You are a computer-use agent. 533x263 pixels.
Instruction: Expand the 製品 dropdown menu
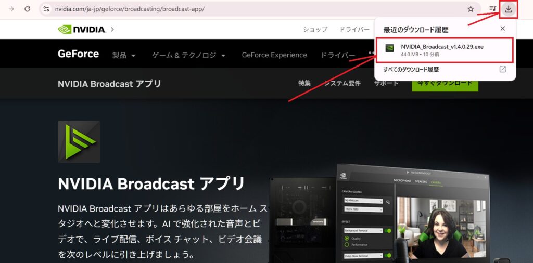tap(124, 55)
